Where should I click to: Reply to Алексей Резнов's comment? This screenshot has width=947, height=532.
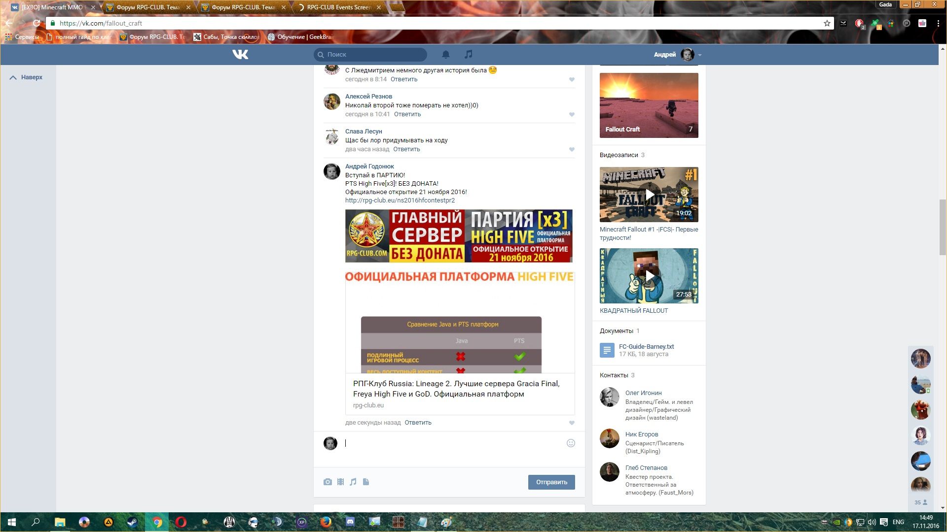[x=407, y=114]
